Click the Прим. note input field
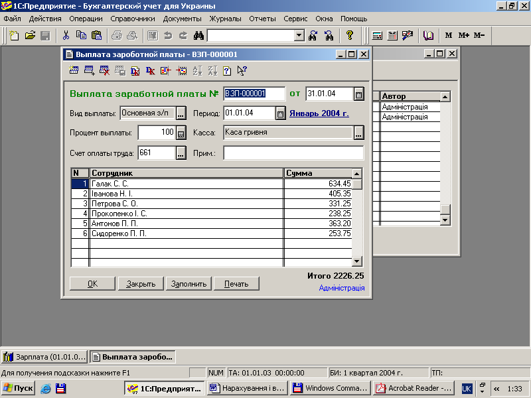Viewport: 531px width, 398px height. point(293,153)
